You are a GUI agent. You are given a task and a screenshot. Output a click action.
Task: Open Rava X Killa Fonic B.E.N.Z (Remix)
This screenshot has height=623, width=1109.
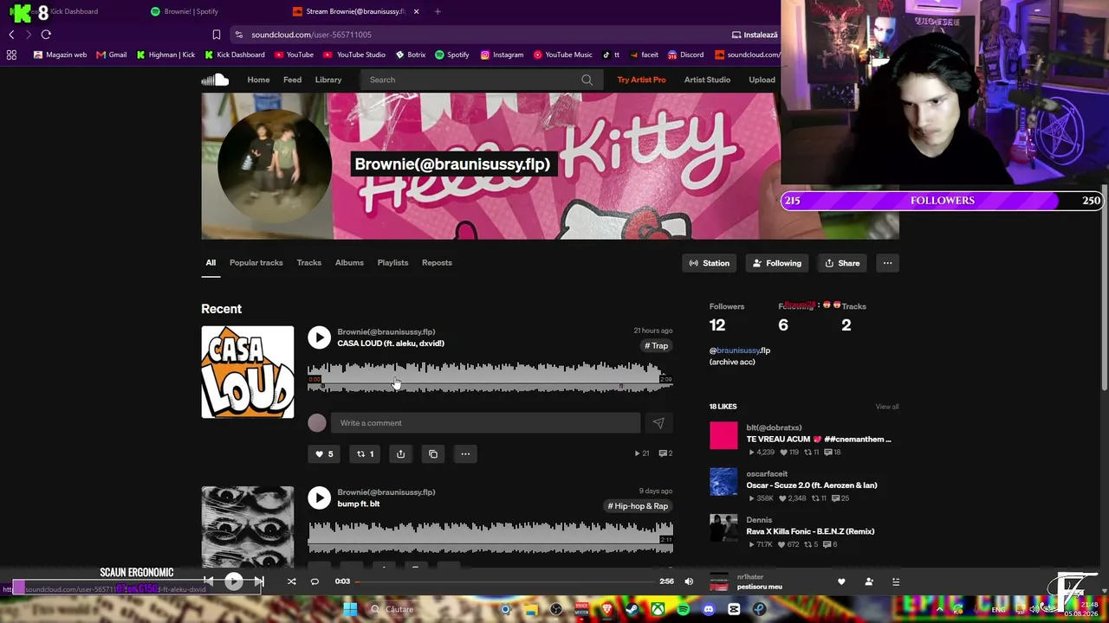(x=810, y=531)
